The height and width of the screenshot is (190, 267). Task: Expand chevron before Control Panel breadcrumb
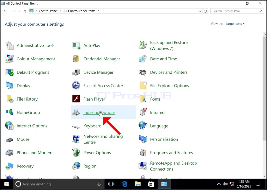(36, 11)
